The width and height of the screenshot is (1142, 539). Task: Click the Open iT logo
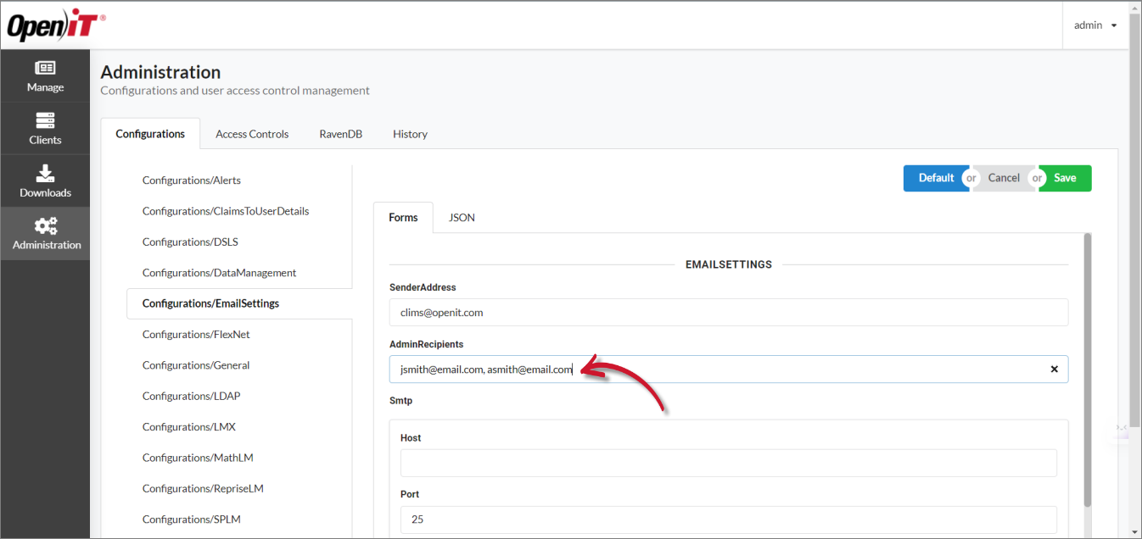click(56, 26)
